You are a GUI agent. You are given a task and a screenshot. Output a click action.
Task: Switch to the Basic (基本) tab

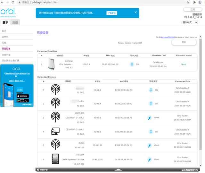[5, 22]
